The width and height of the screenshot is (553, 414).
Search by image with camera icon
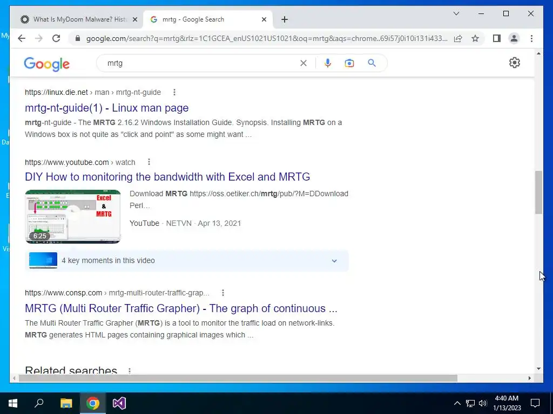tap(349, 63)
